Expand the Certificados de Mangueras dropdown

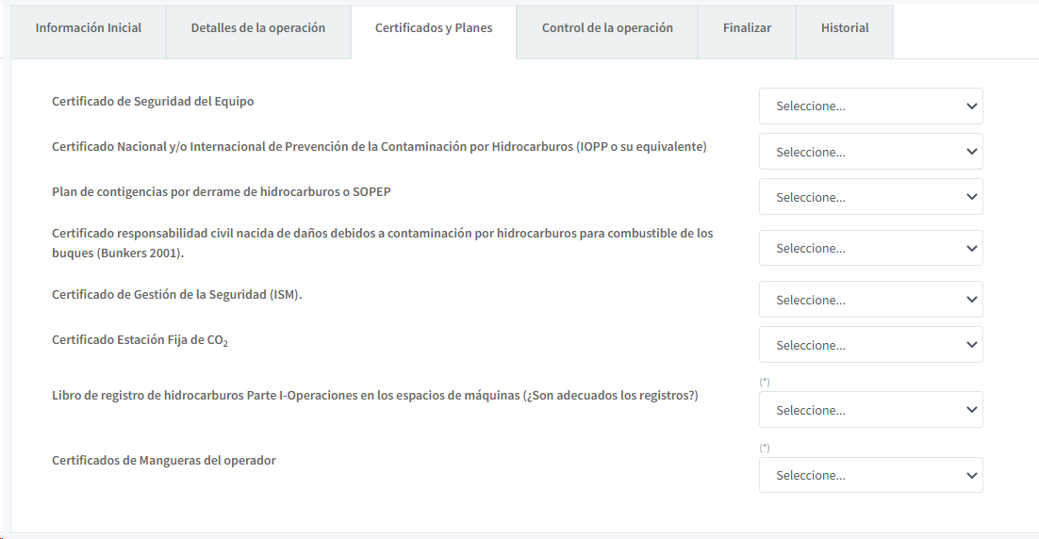870,476
